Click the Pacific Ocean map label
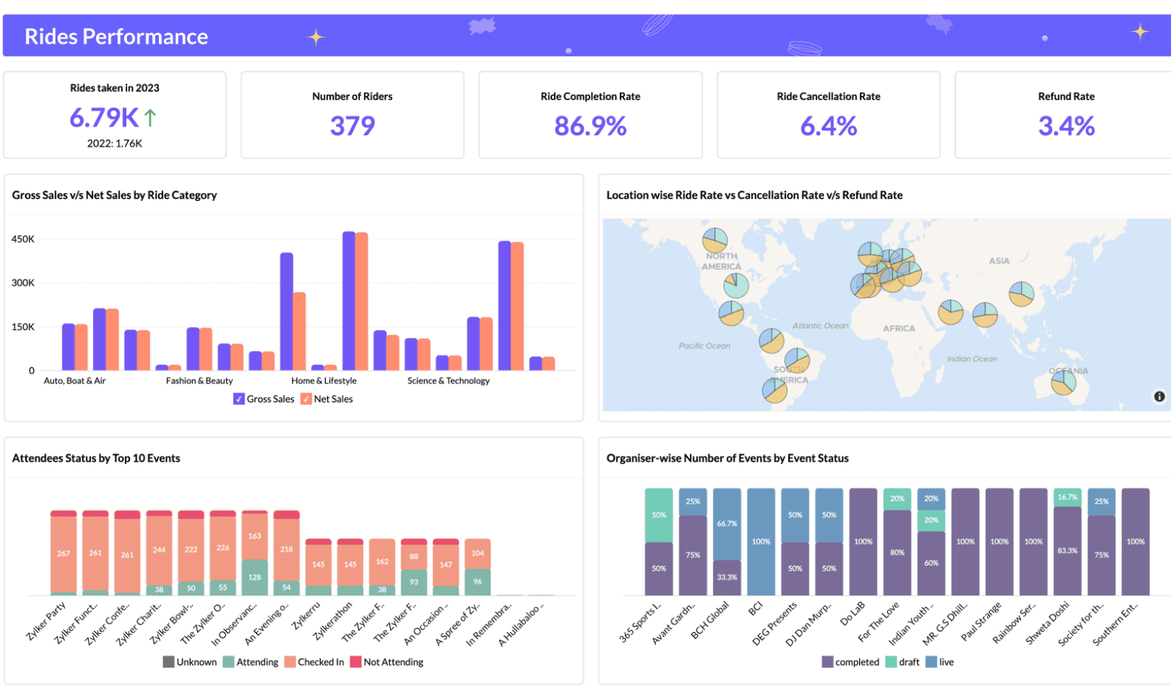1171x687 pixels. coord(705,346)
